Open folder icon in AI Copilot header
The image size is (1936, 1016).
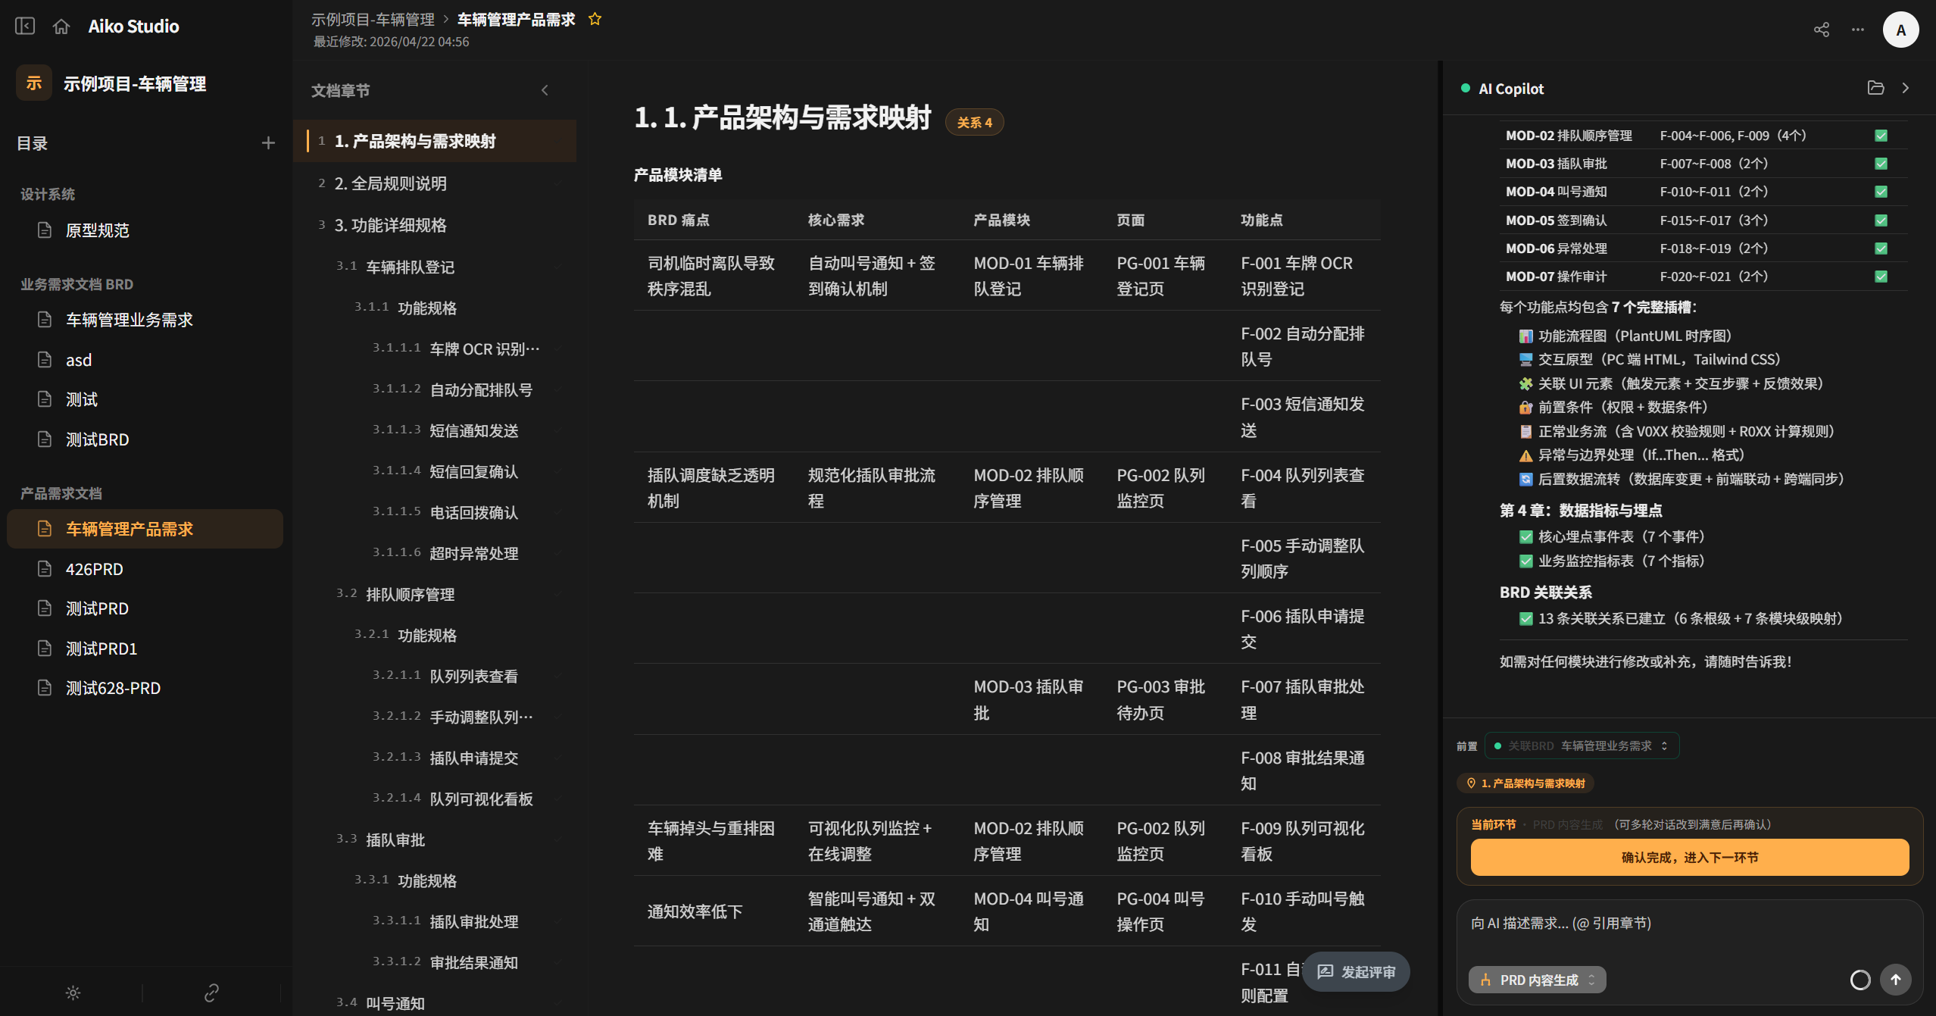(1875, 88)
